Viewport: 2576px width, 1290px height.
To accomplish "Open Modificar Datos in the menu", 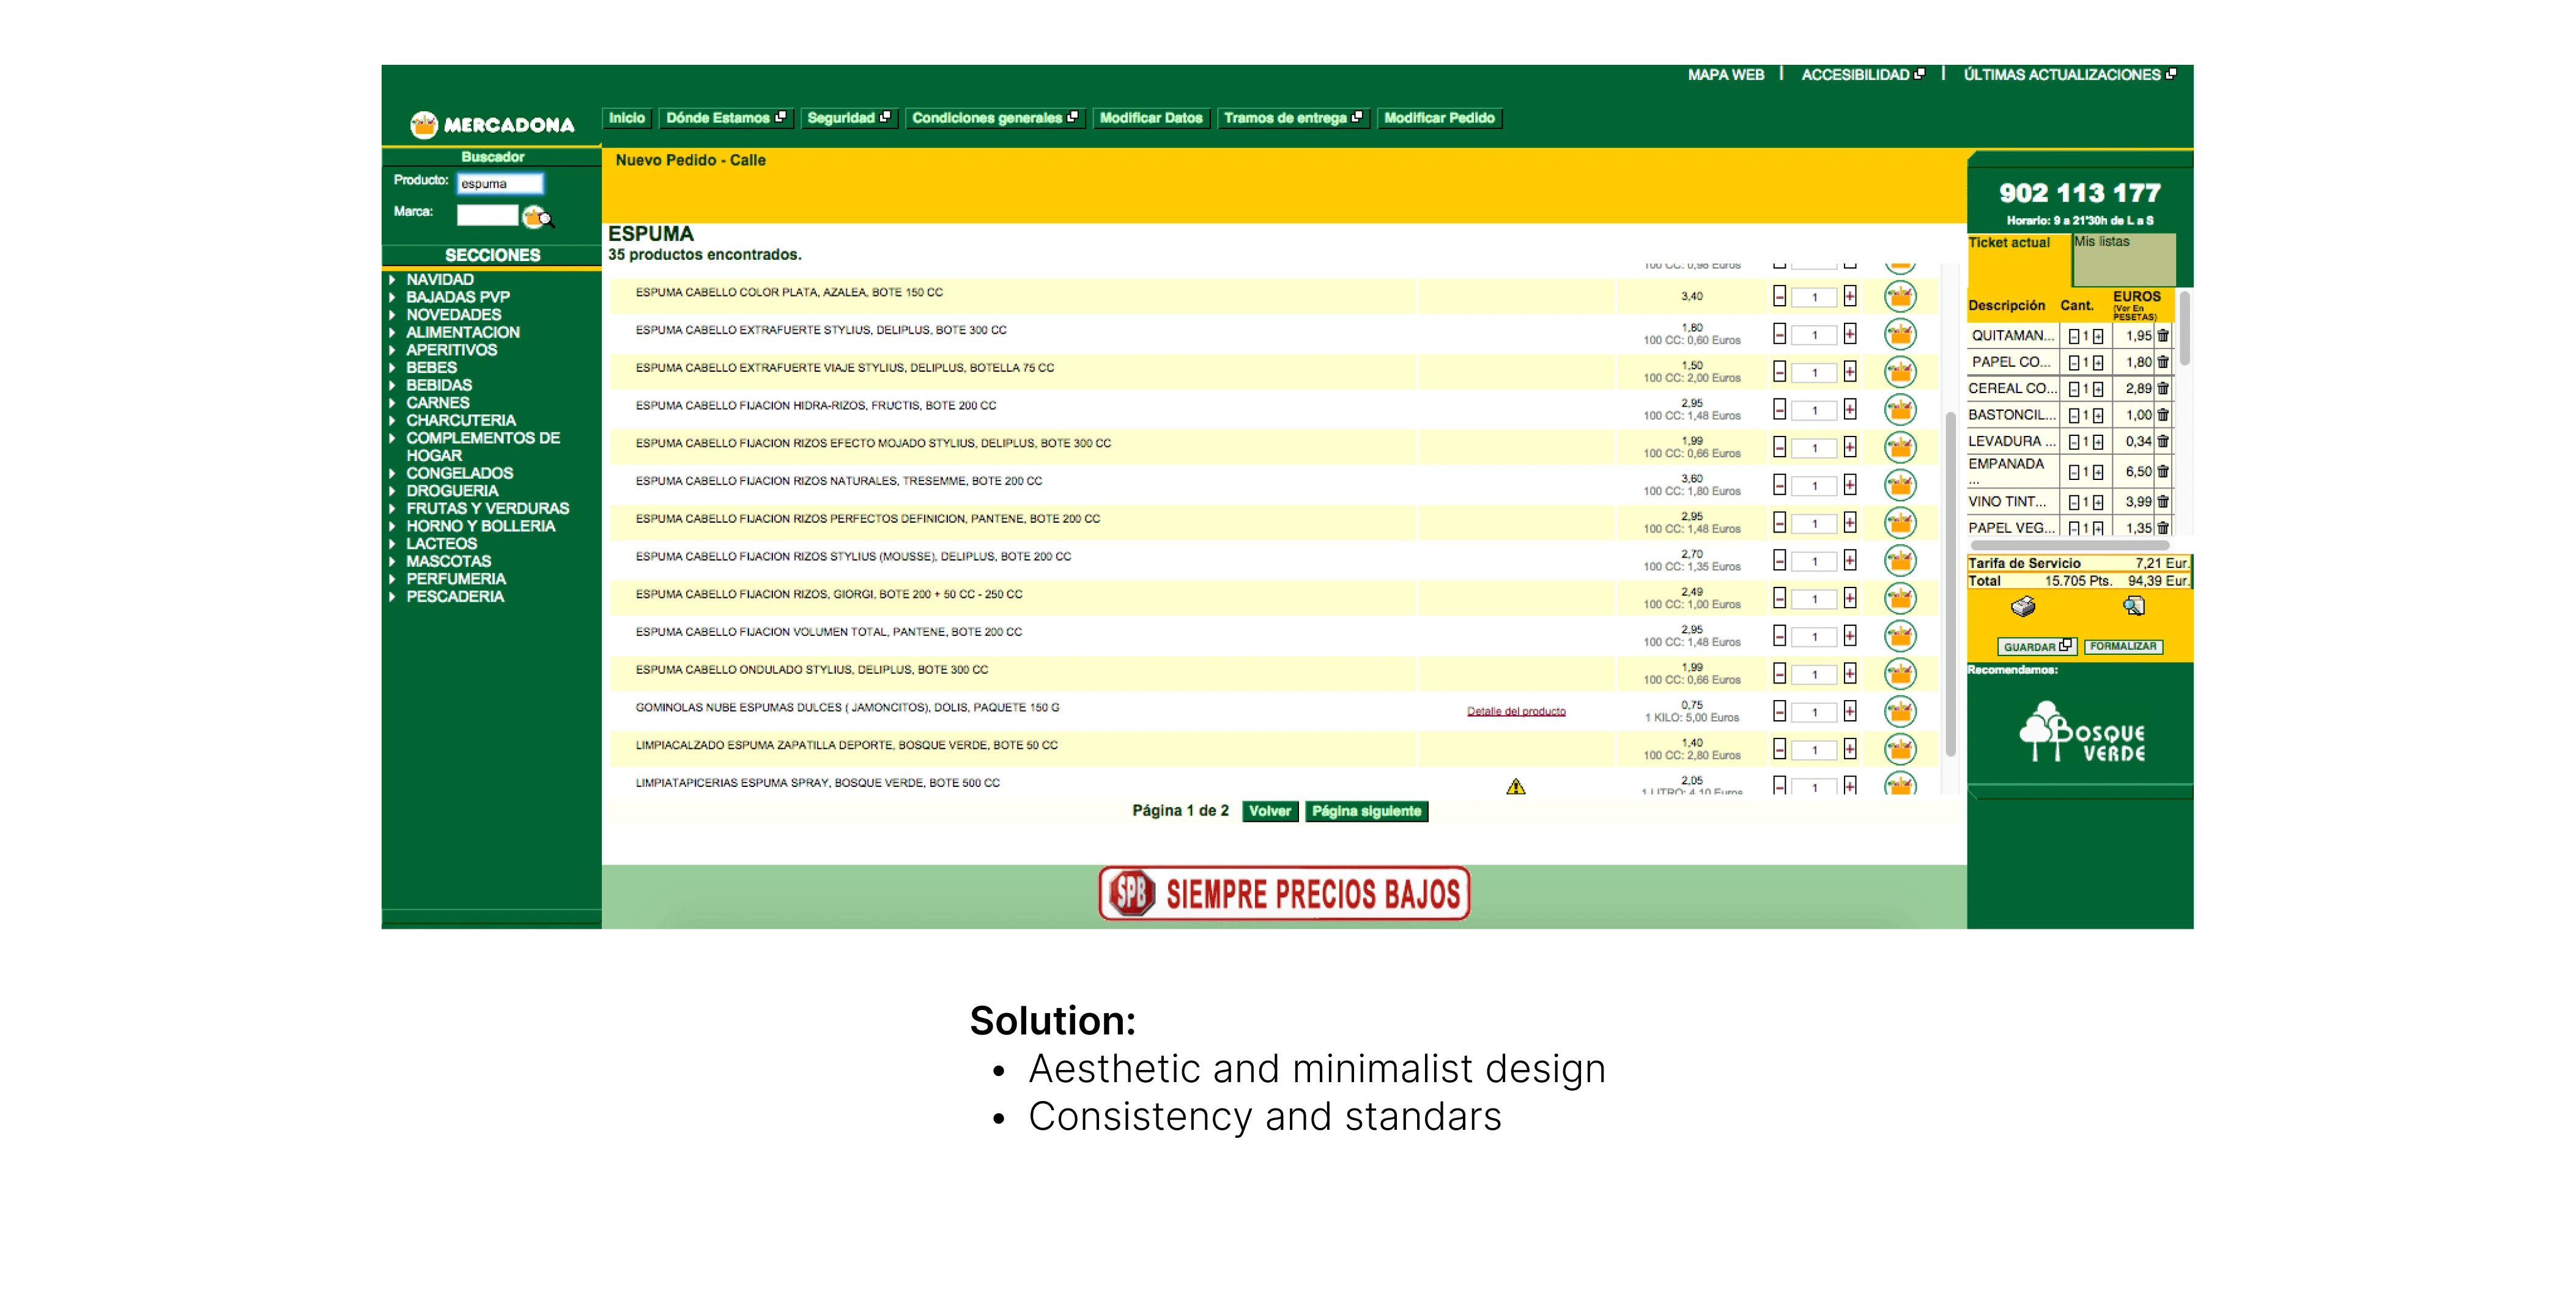I will (1151, 118).
